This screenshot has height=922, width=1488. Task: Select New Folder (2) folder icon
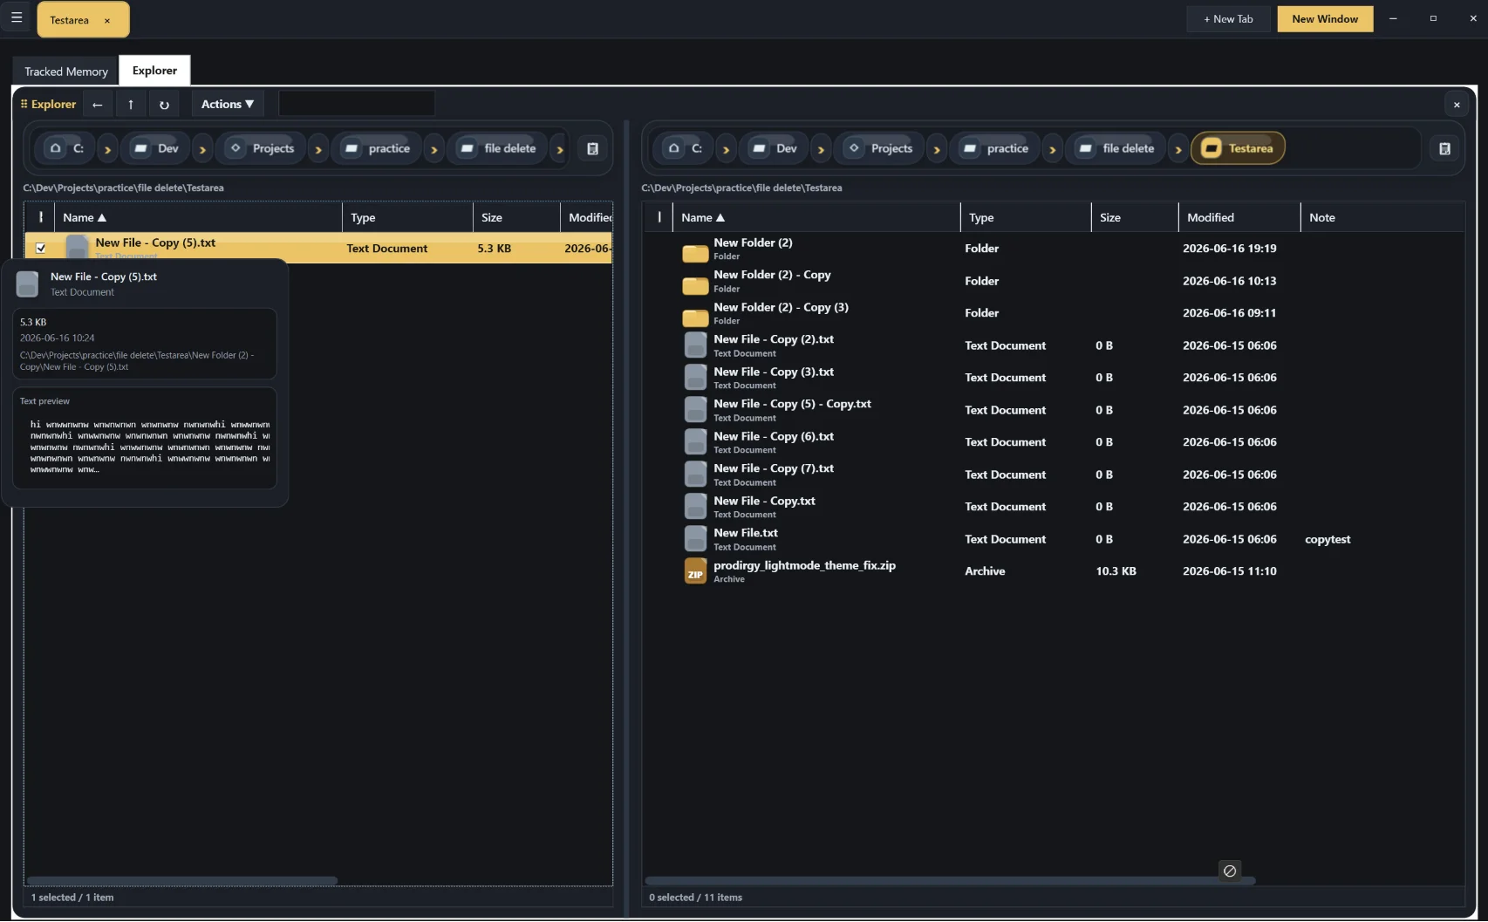click(x=695, y=252)
